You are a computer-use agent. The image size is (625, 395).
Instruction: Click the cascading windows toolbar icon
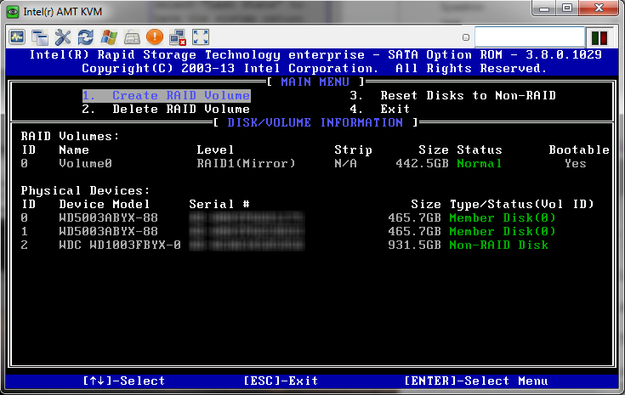pyautogui.click(x=40, y=37)
